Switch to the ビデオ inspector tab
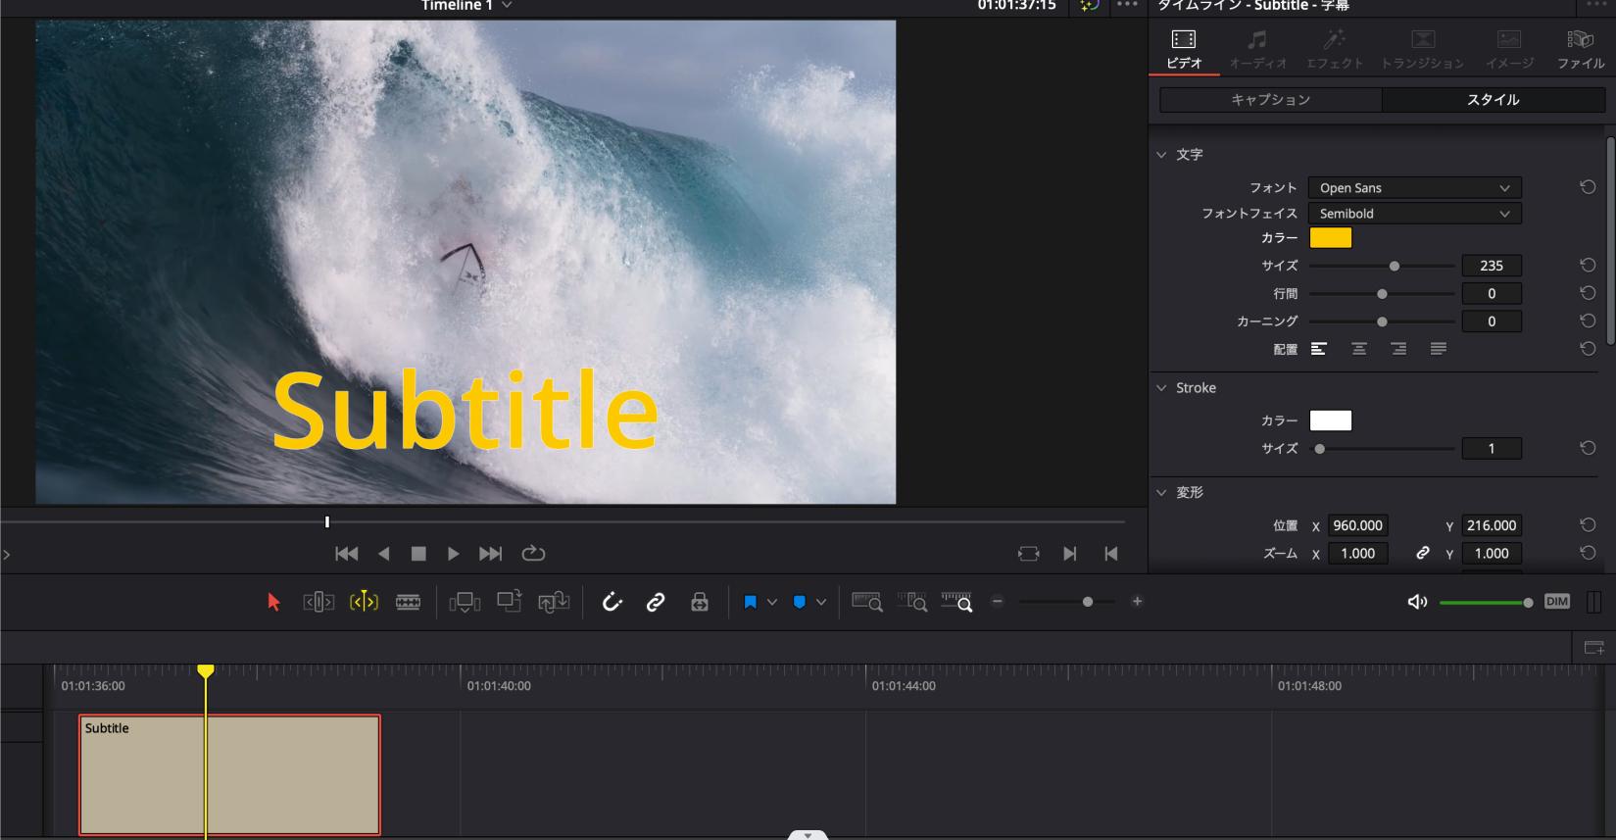The width and height of the screenshot is (1616, 840). click(x=1184, y=49)
